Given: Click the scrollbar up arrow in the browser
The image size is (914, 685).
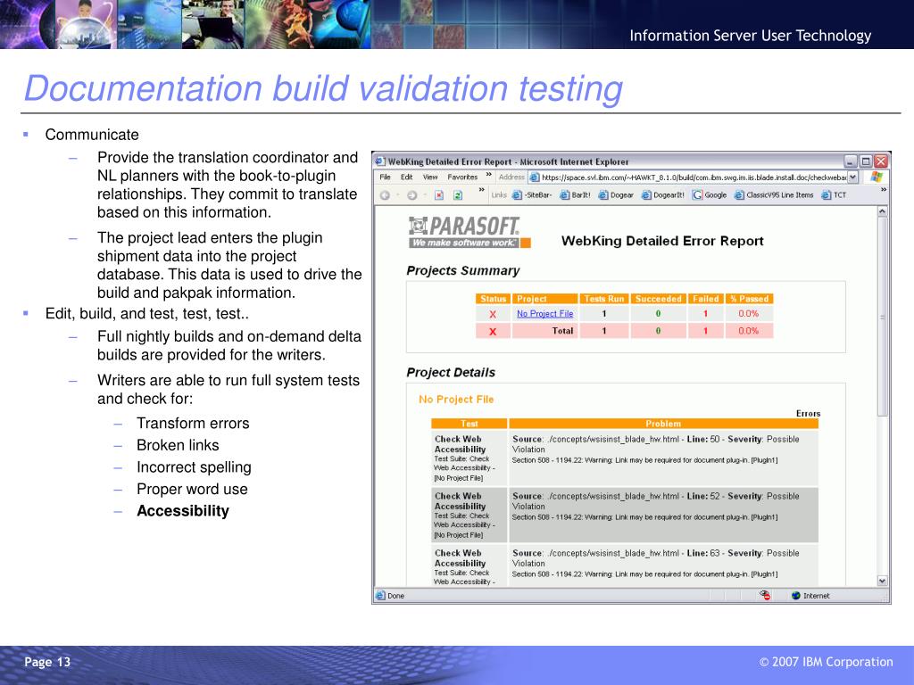Looking at the screenshot, I should tap(883, 211).
